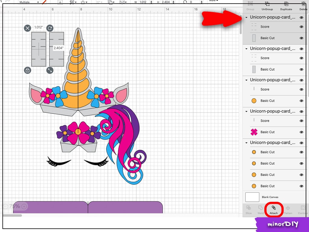Screen dimensions: 309x232
Task: Open the More menu in top toolbar
Action: pos(214,1)
